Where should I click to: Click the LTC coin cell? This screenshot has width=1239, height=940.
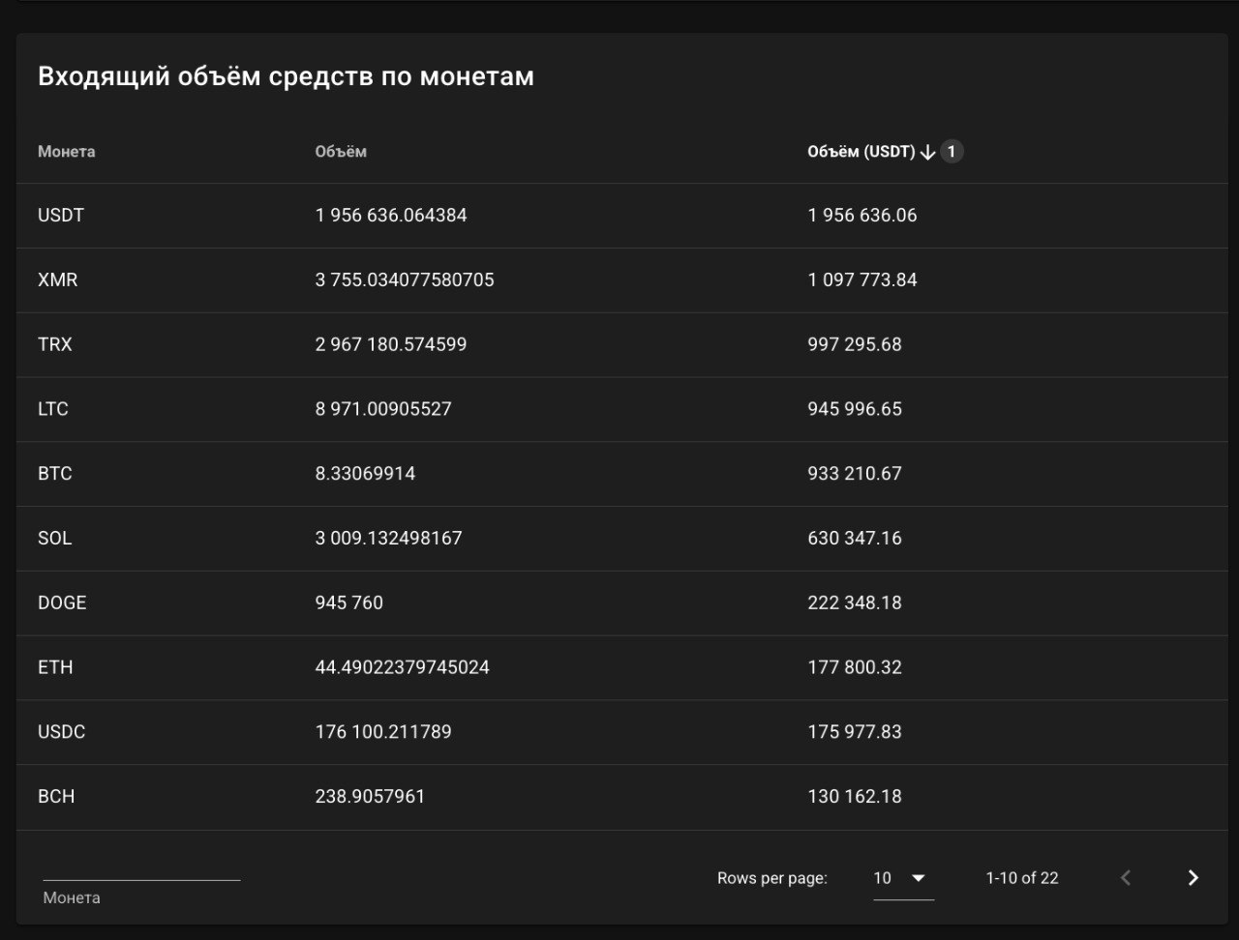[53, 410]
